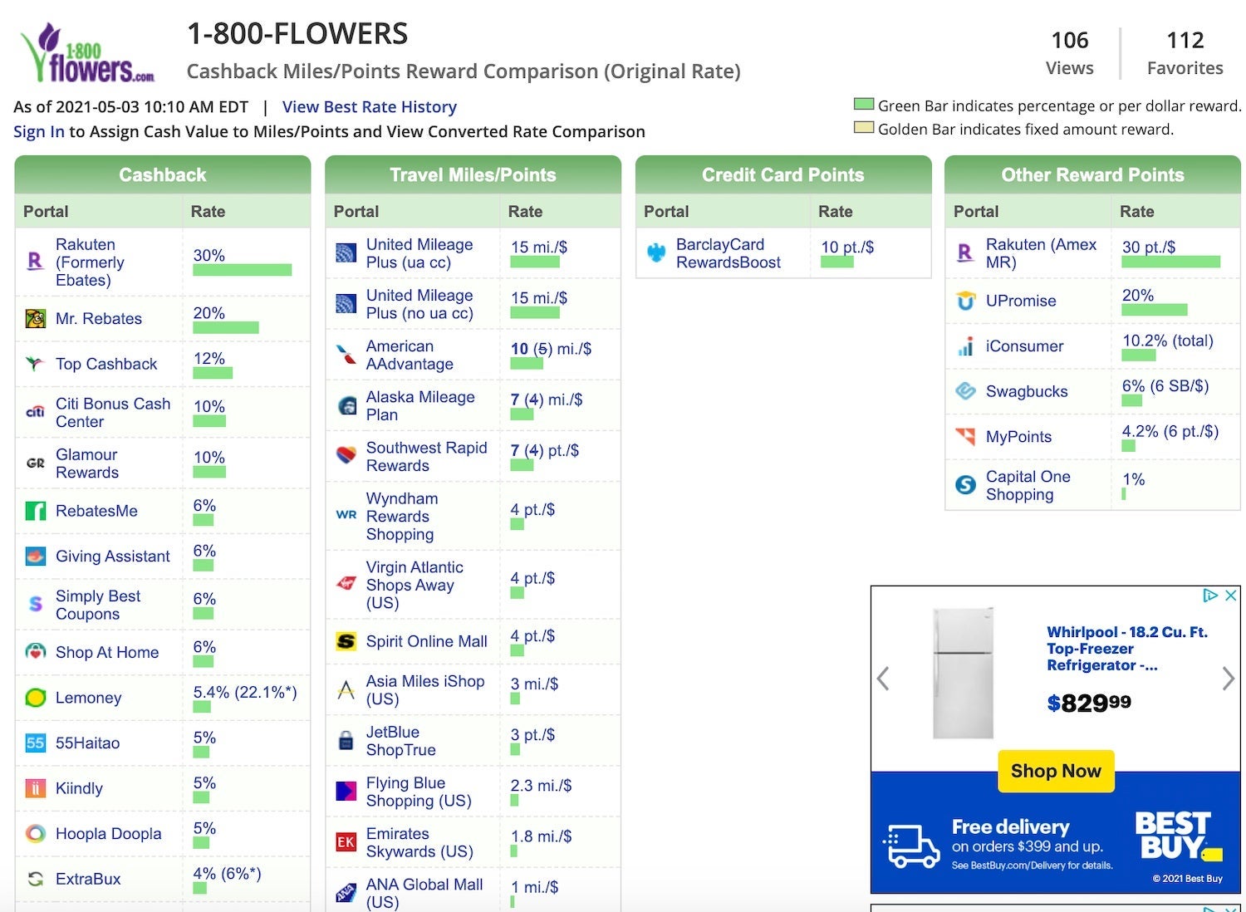Click the left carousel arrow in the ad
Image resolution: width=1246 pixels, height=912 pixels.
(882, 679)
